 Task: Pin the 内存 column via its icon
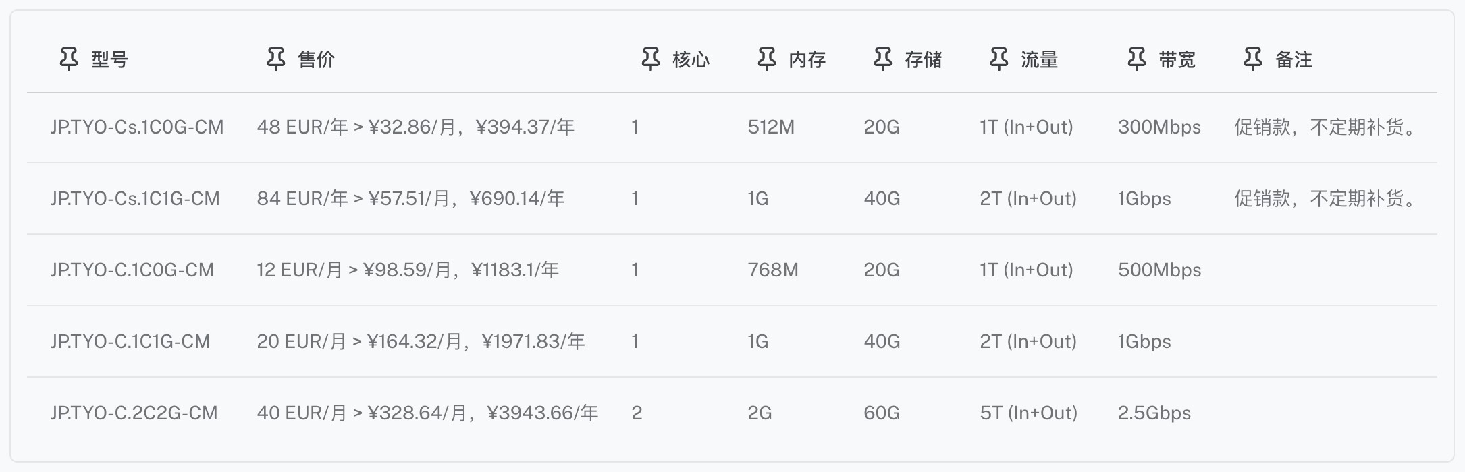click(766, 59)
